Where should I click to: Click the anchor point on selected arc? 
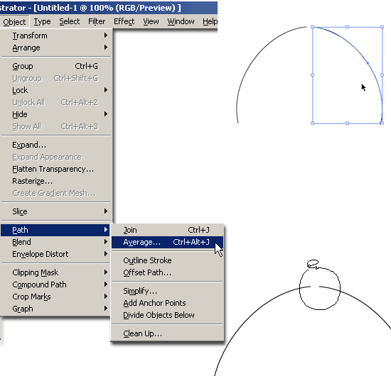(x=368, y=63)
